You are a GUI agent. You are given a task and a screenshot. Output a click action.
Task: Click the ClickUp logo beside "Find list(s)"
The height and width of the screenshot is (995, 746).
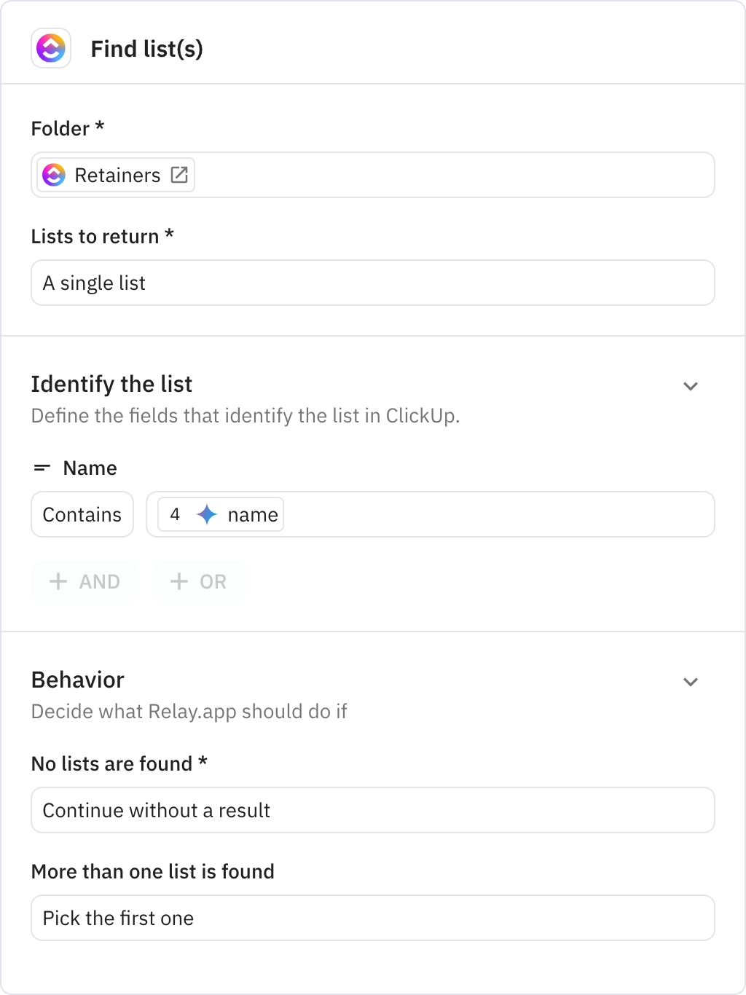(x=51, y=48)
